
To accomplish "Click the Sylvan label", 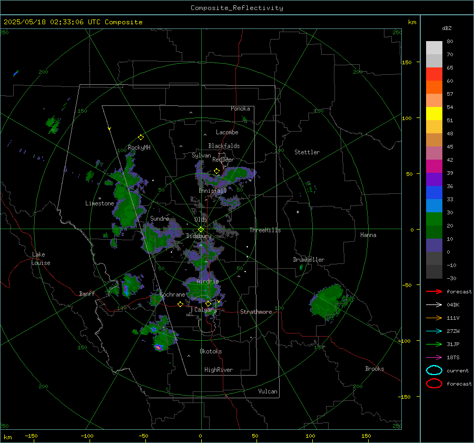I will 201,155.
